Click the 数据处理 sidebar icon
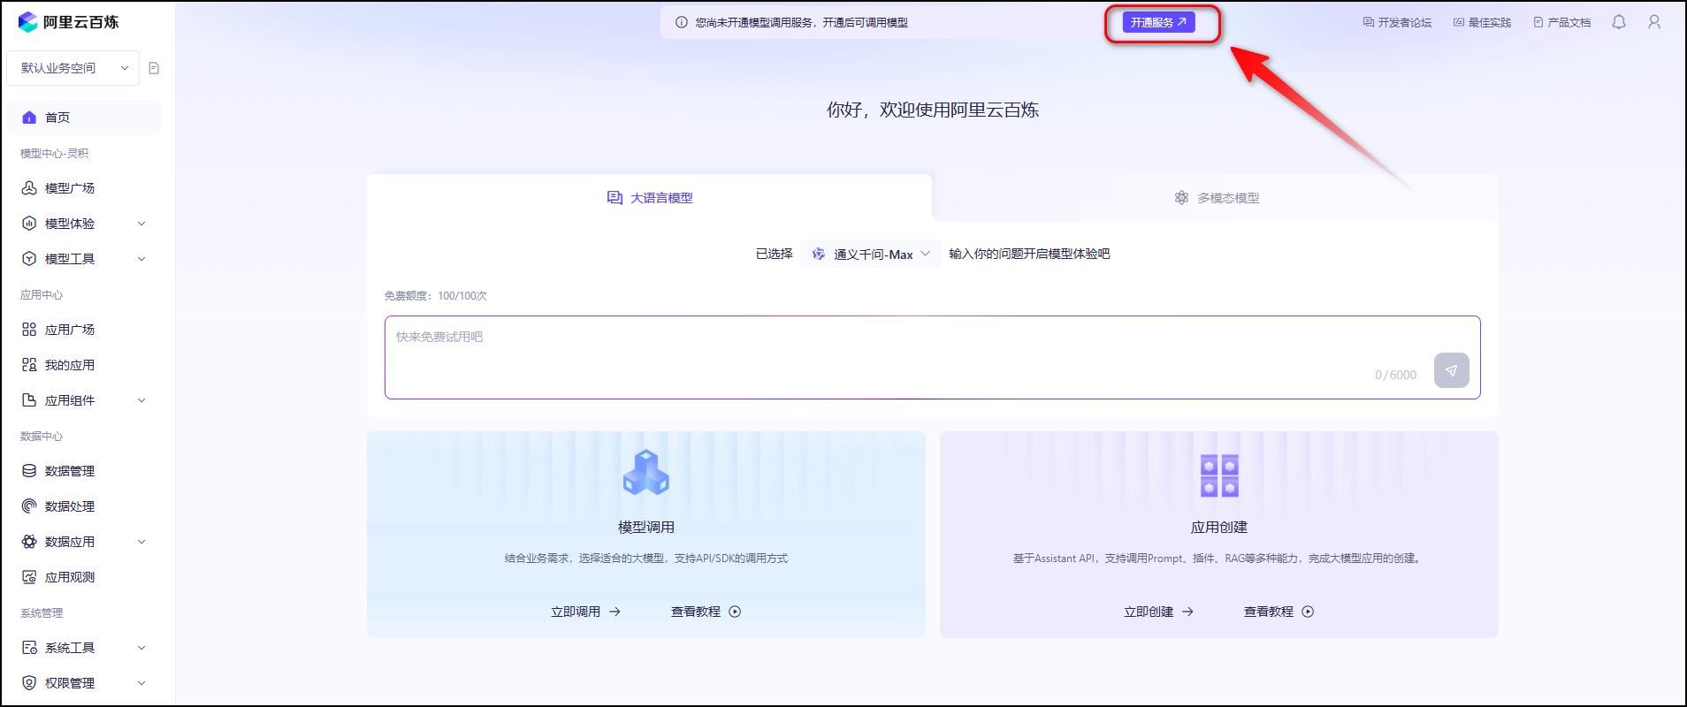Image resolution: width=1687 pixels, height=707 pixels. point(29,506)
